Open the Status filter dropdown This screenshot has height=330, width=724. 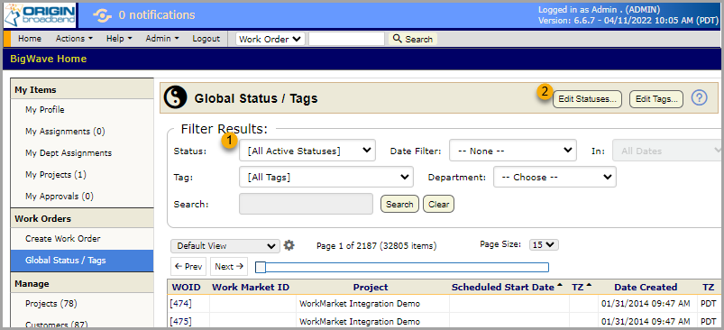click(x=307, y=151)
